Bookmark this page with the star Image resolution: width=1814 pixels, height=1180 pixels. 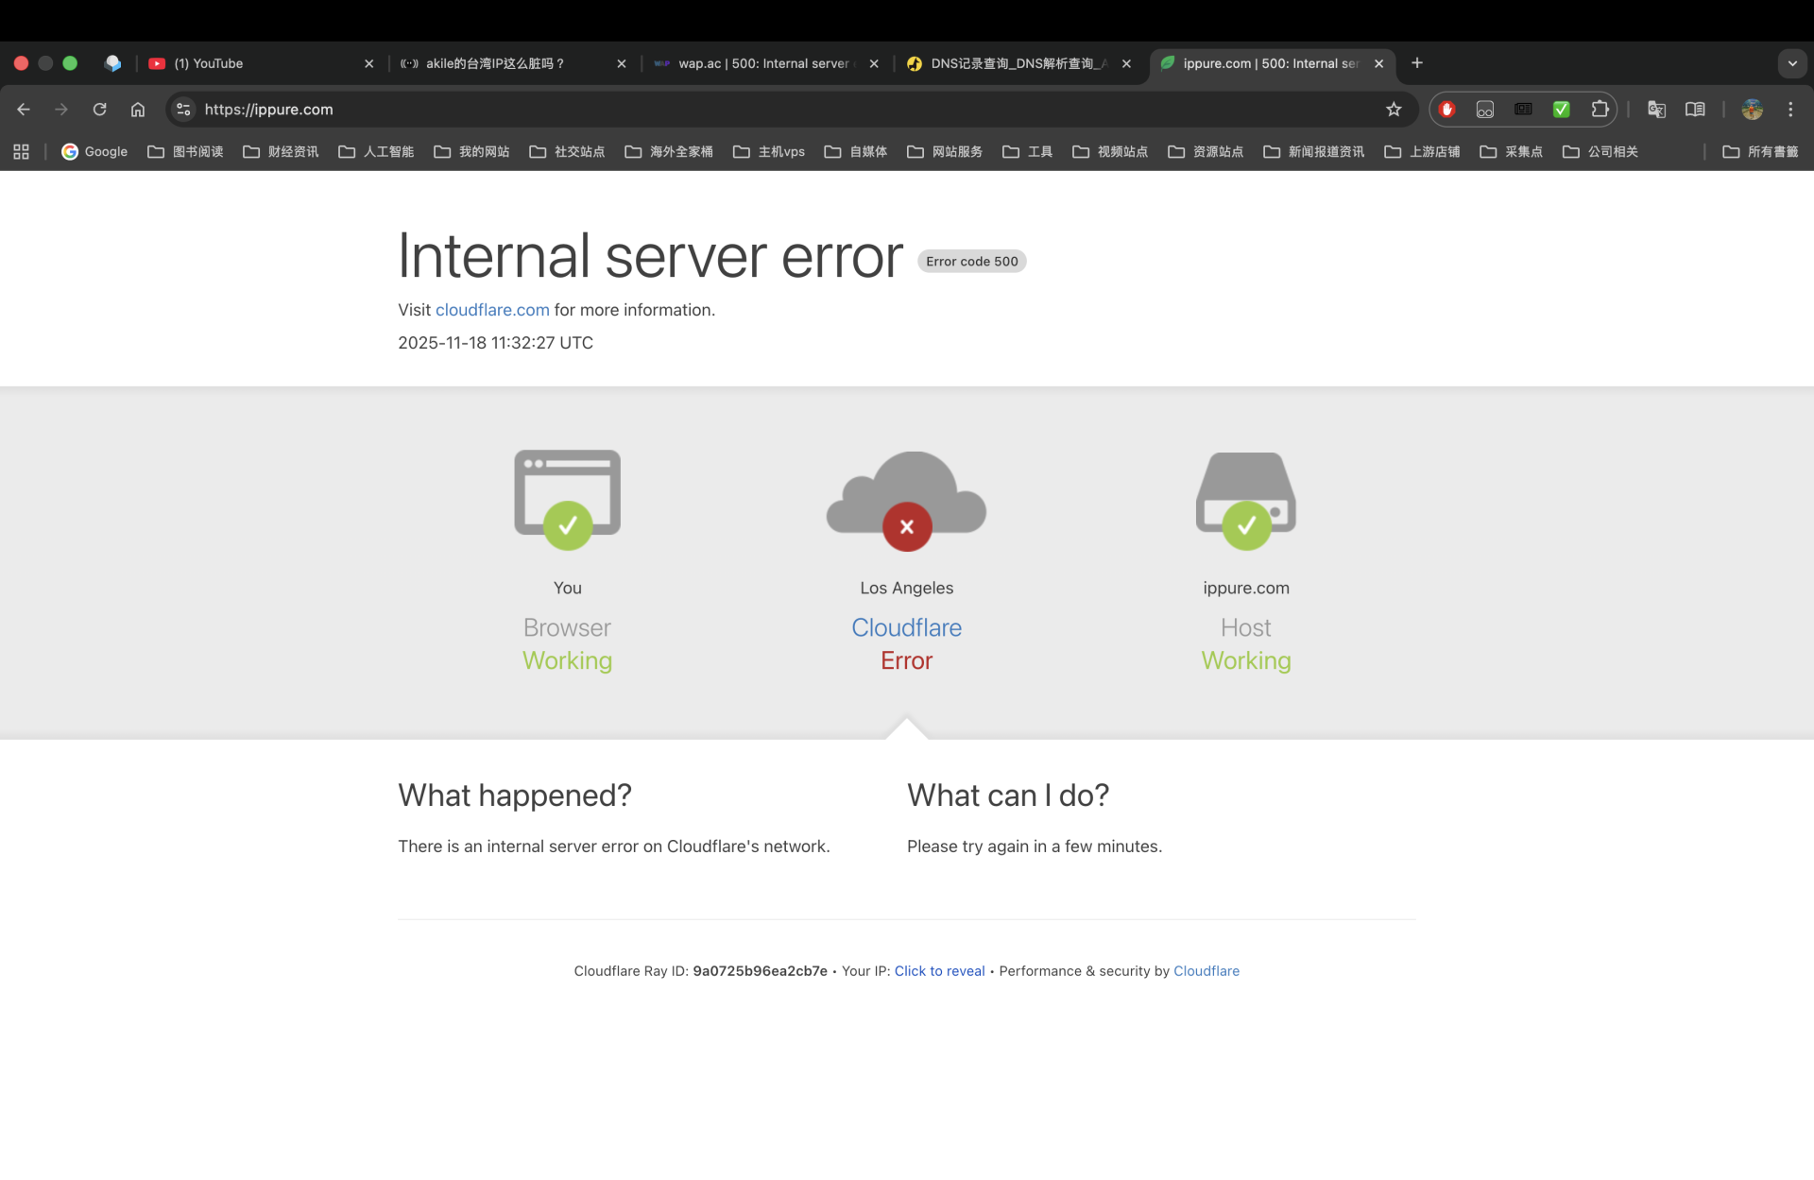tap(1394, 110)
